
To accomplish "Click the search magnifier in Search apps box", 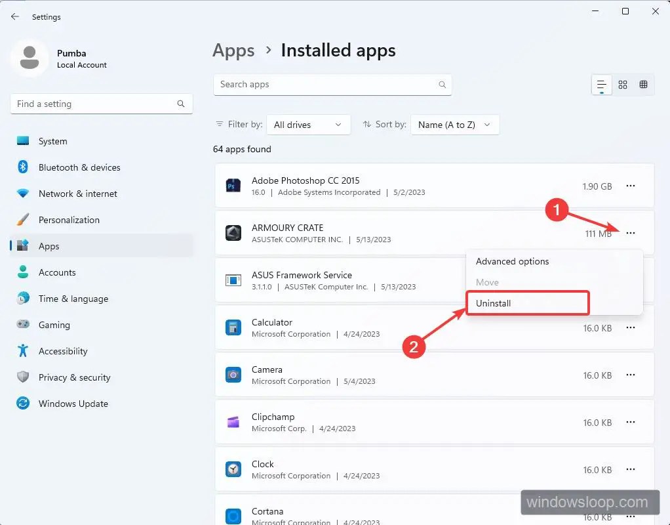I will coord(442,84).
